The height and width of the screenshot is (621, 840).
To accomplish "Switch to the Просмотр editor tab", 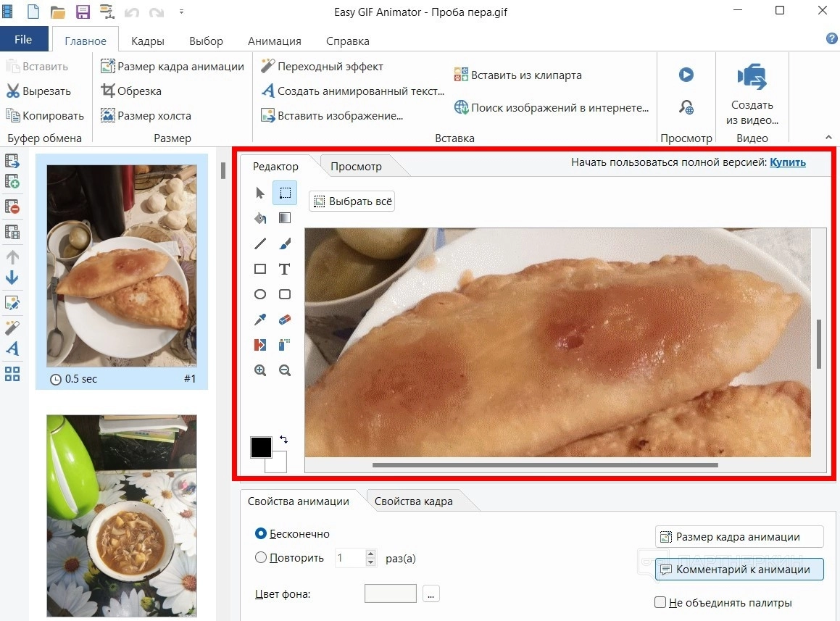I will [357, 167].
